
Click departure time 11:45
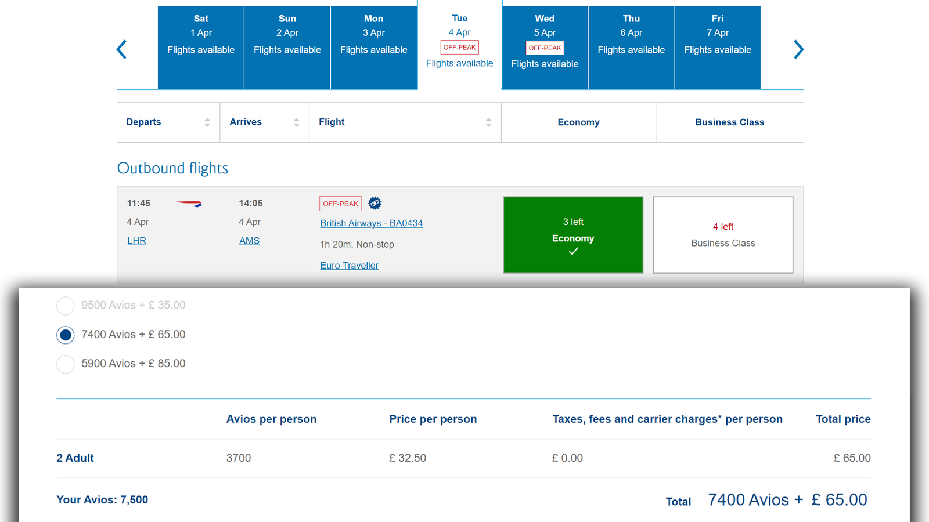139,203
